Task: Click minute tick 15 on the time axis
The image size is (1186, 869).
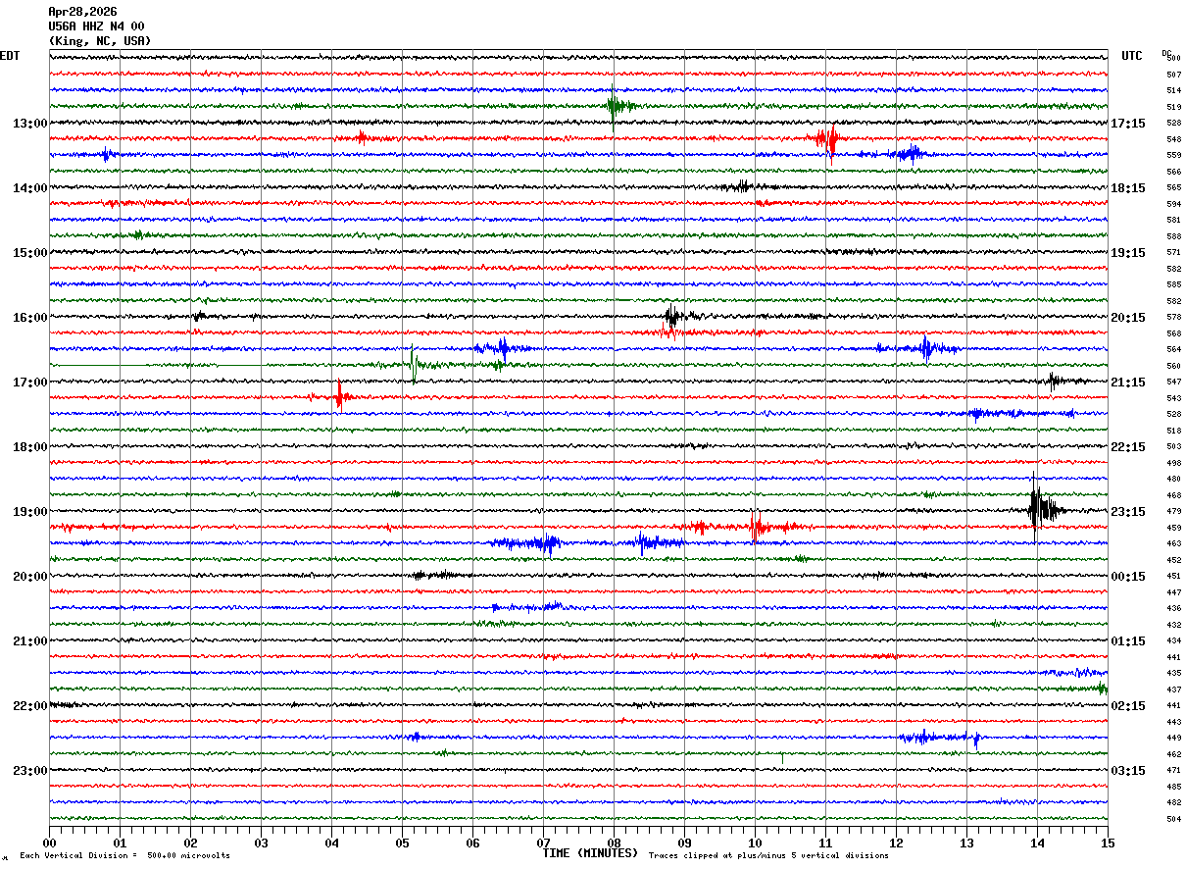Action: tap(1108, 843)
